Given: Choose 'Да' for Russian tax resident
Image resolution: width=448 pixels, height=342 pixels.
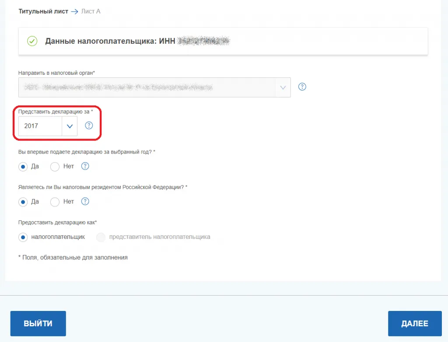Looking at the screenshot, I should (23, 202).
